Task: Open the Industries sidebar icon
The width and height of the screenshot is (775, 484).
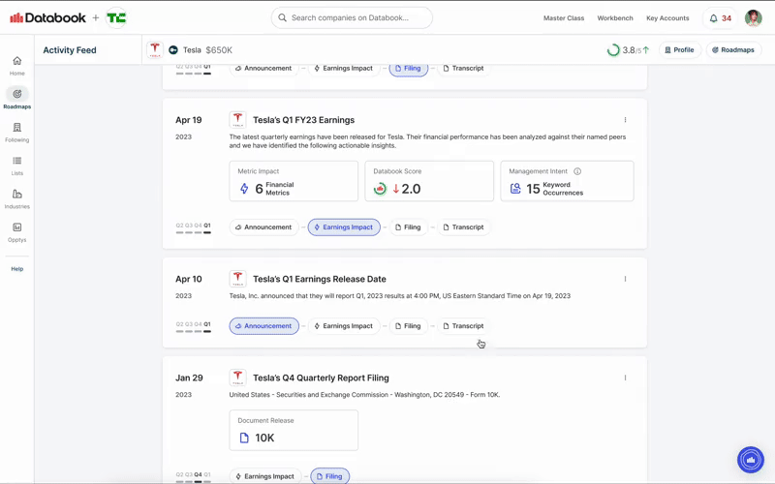Action: click(x=16, y=199)
